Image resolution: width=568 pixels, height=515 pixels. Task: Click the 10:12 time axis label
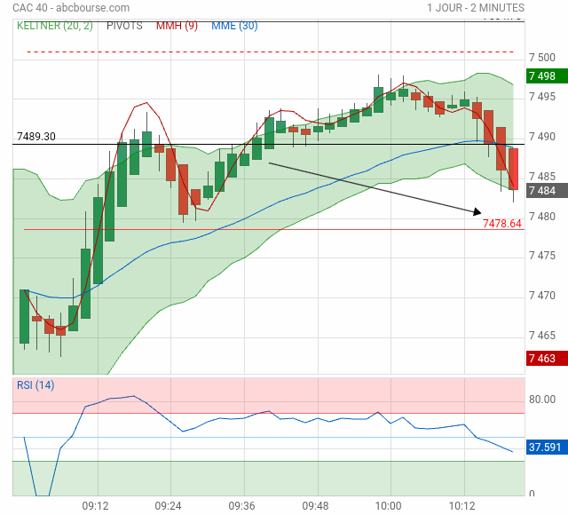point(461,505)
